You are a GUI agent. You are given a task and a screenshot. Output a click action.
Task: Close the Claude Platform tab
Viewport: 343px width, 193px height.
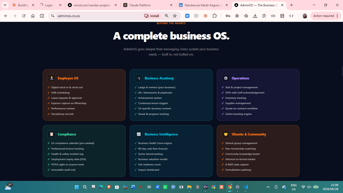[171, 5]
